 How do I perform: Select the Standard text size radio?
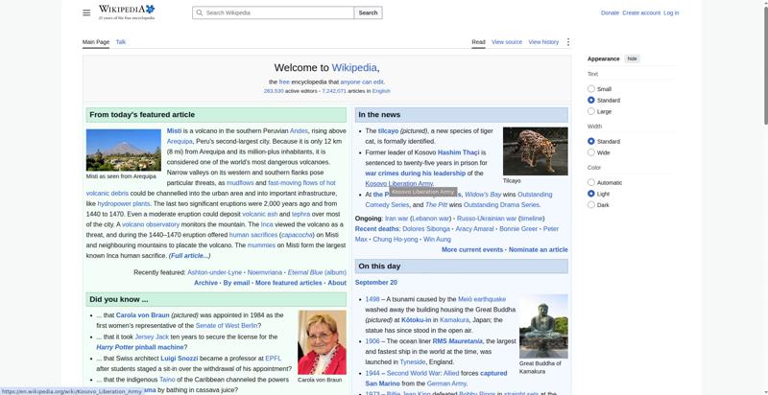[x=591, y=101]
